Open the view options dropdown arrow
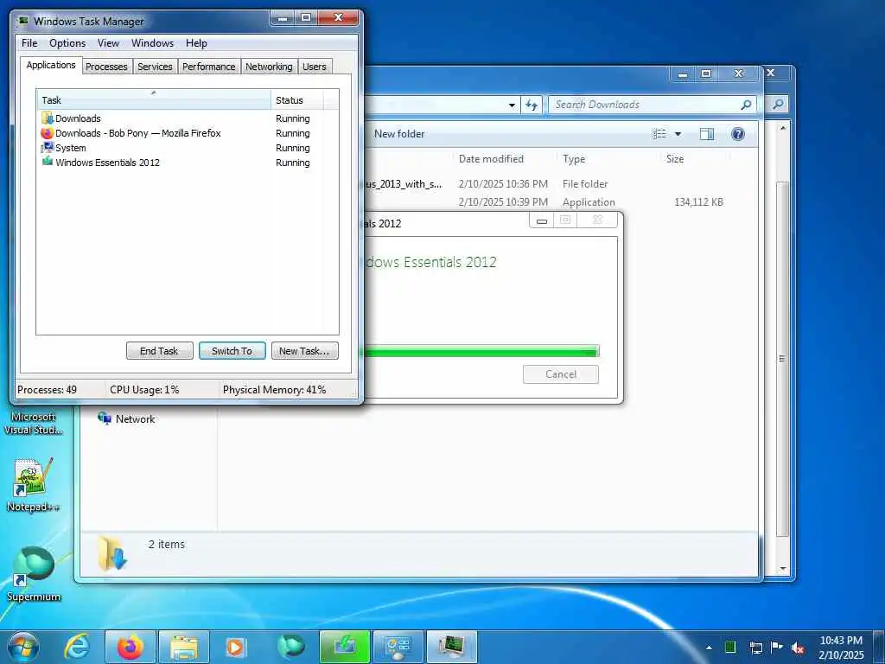 (x=678, y=134)
